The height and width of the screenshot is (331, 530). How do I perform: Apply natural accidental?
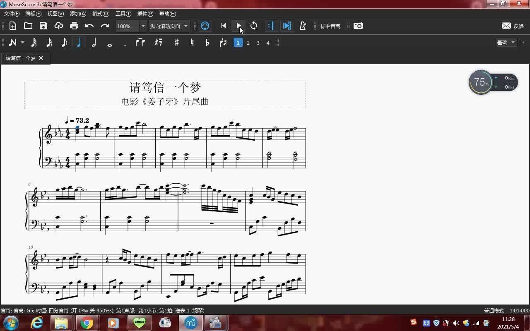(x=192, y=43)
